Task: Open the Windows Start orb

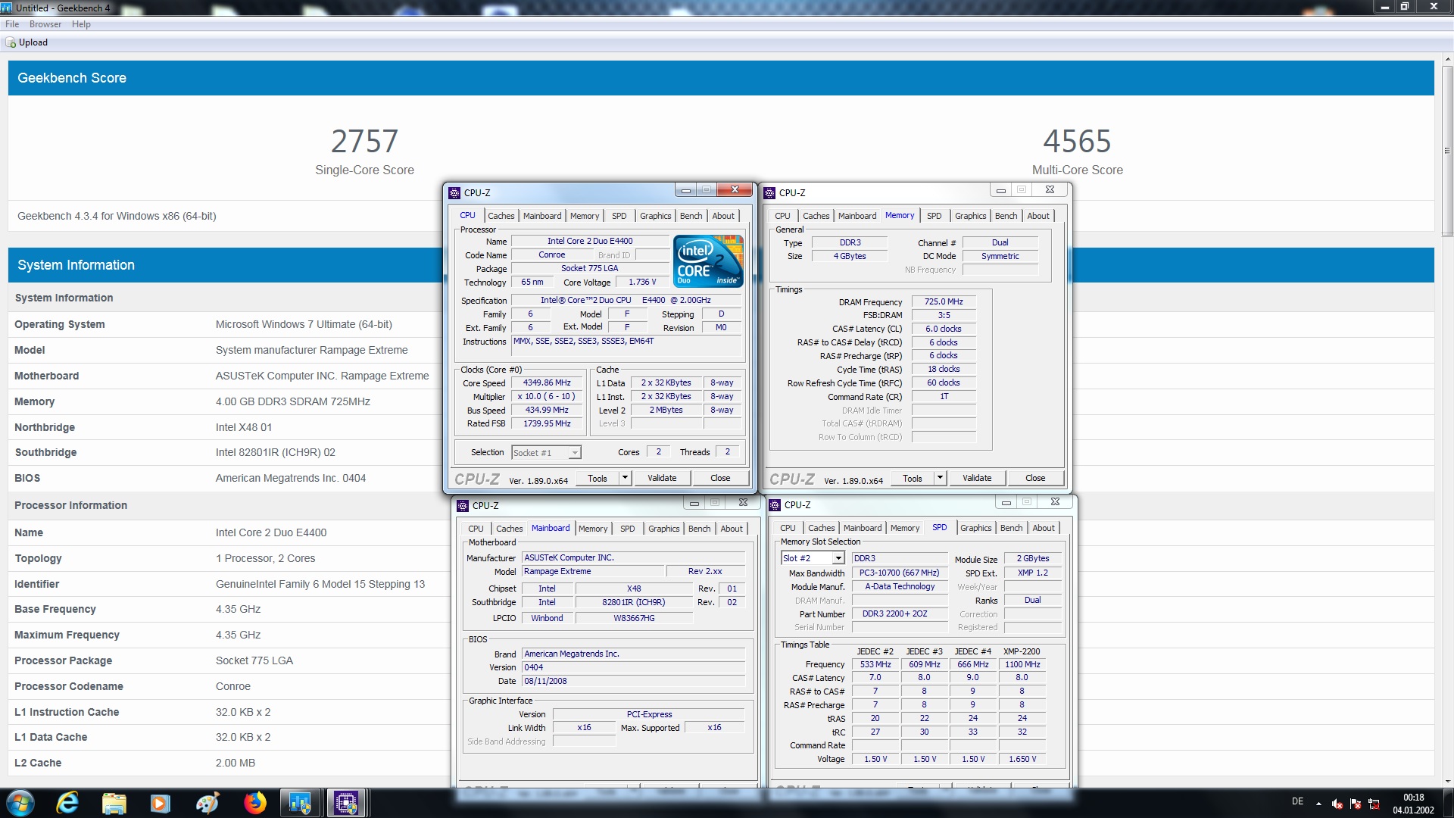Action: click(20, 803)
